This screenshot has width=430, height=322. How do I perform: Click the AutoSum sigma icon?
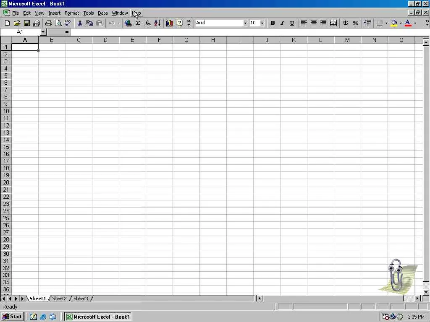tap(138, 23)
